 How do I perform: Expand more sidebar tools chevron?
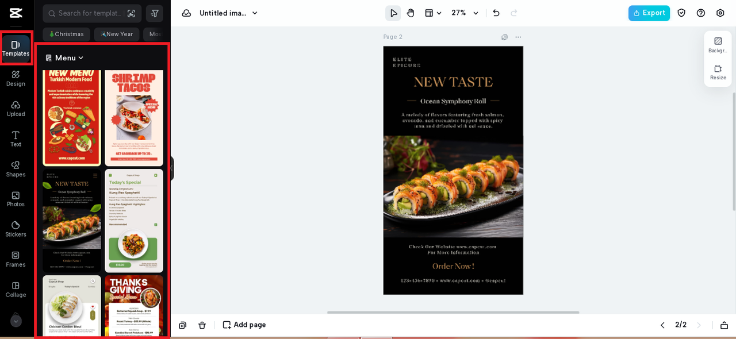point(16,321)
